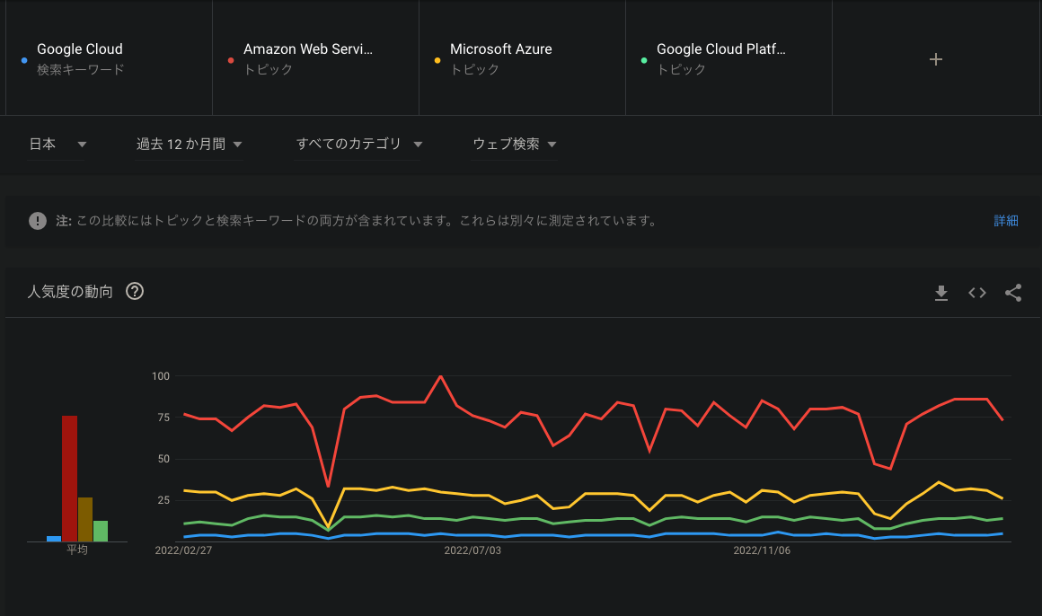This screenshot has height=616, width=1042.
Task: Select the Amazon Web Services topic card
Action: click(x=315, y=58)
